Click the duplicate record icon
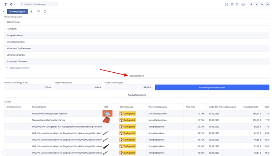This screenshot has height=156, width=274. tap(238, 5)
